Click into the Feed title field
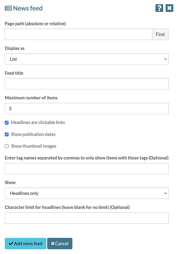Screen dimensions: 178x254 (x=86, y=84)
